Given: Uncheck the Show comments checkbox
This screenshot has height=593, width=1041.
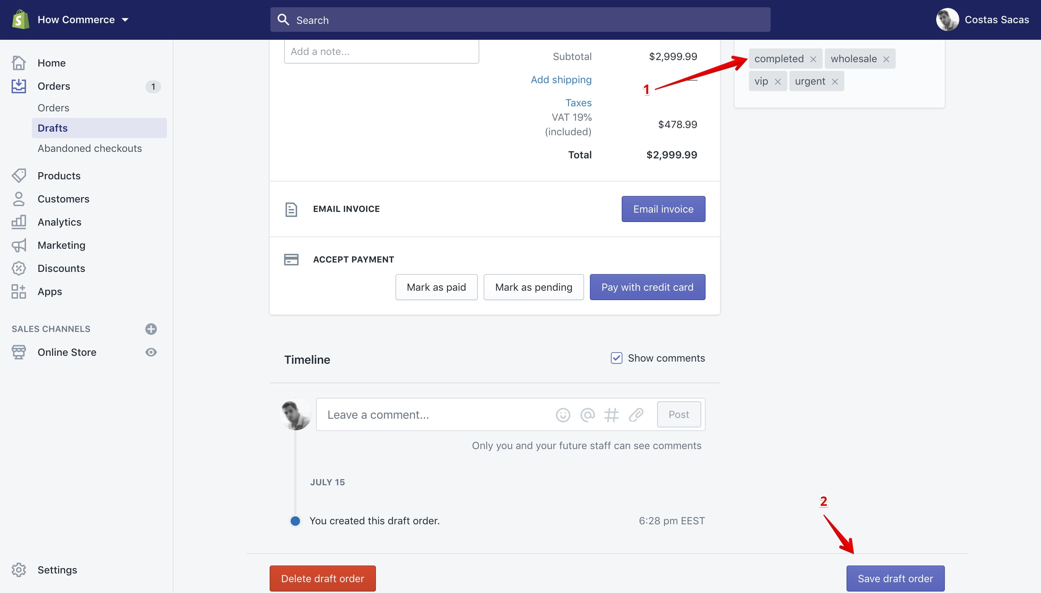Looking at the screenshot, I should 616,358.
